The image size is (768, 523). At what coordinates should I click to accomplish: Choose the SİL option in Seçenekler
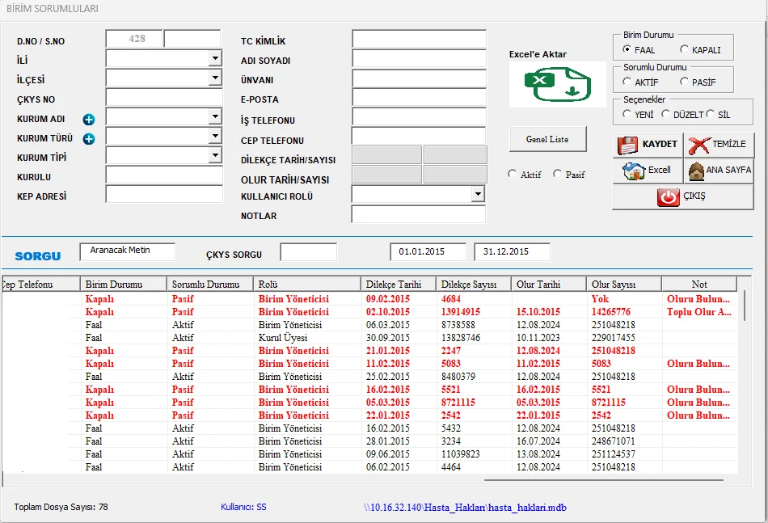(710, 114)
